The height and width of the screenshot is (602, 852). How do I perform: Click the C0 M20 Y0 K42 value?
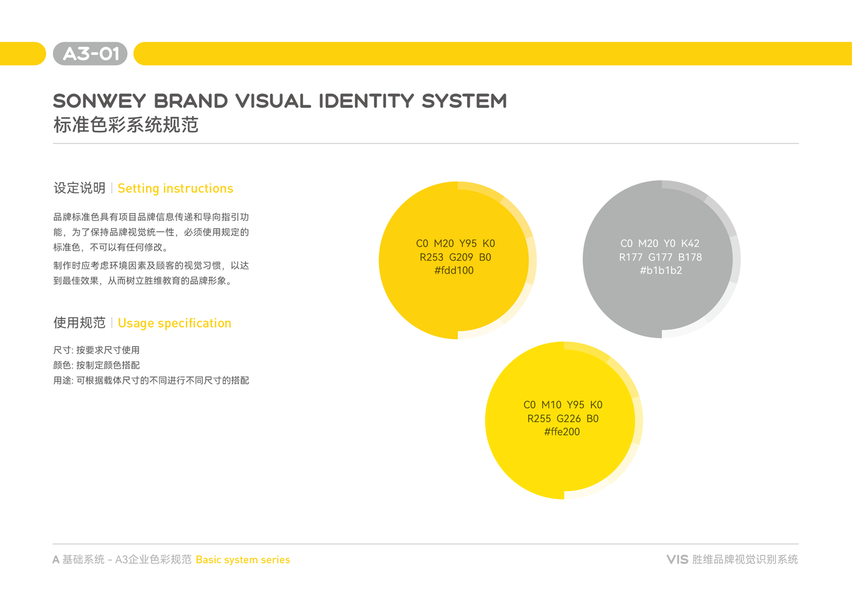[660, 244]
